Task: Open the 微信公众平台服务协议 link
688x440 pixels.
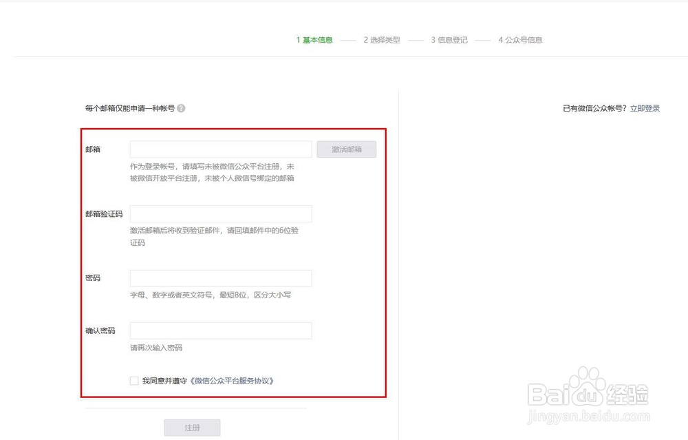Action: pyautogui.click(x=232, y=381)
